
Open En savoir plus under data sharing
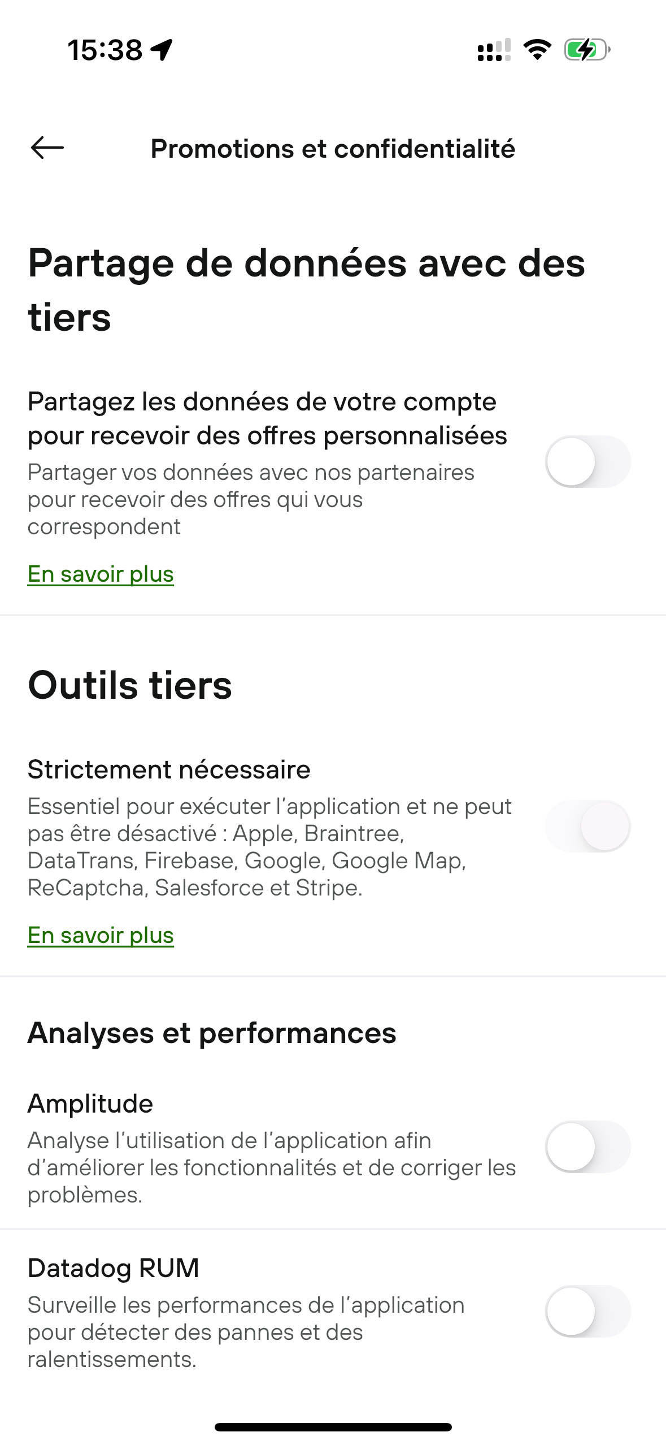pyautogui.click(x=101, y=574)
